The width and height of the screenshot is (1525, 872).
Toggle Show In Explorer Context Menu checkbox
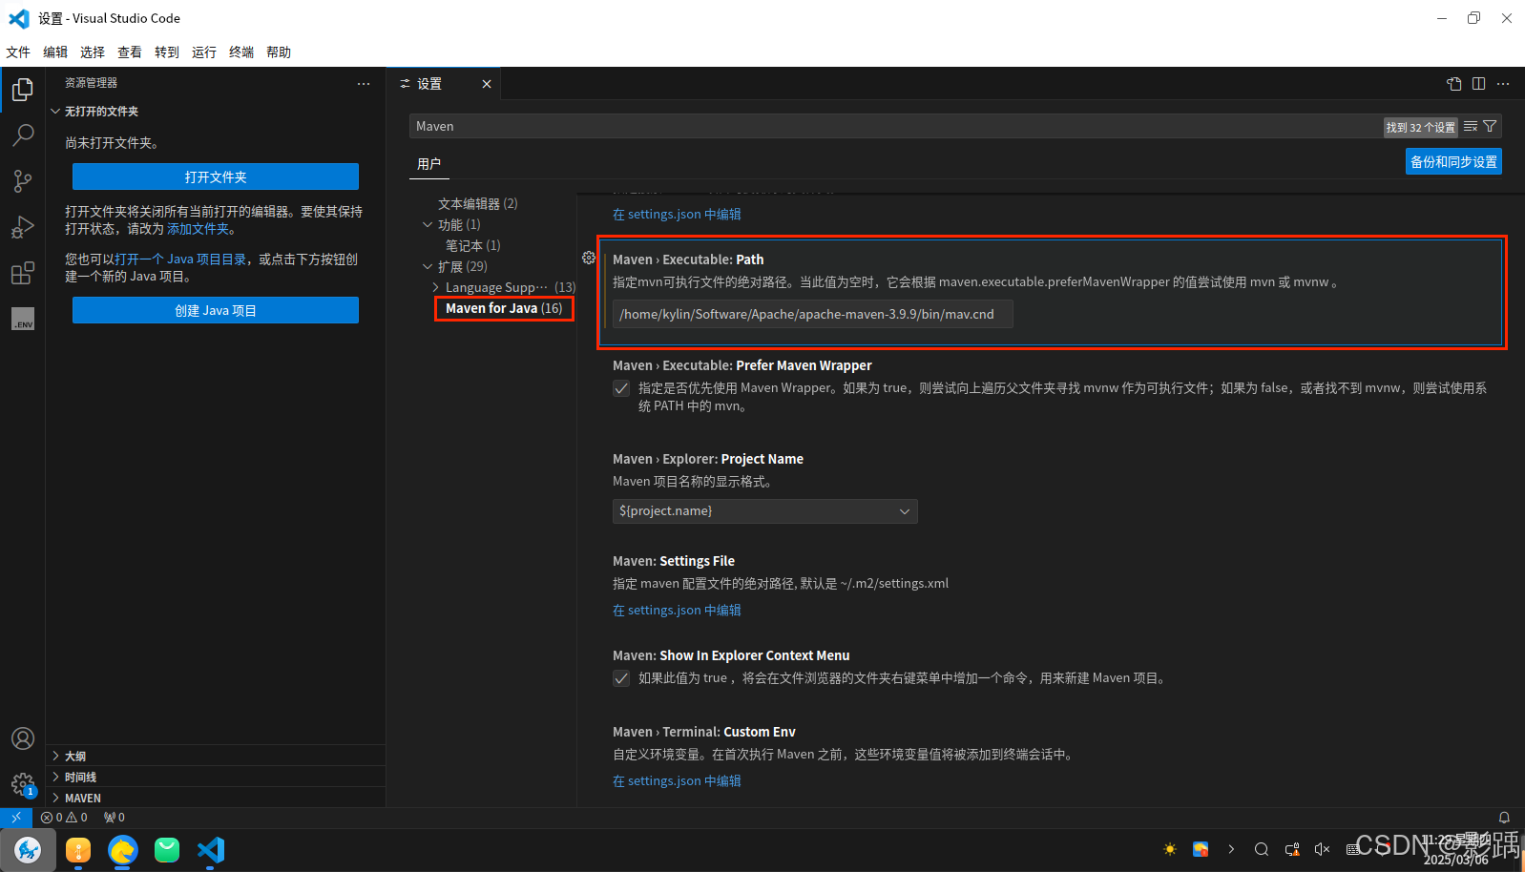621,678
